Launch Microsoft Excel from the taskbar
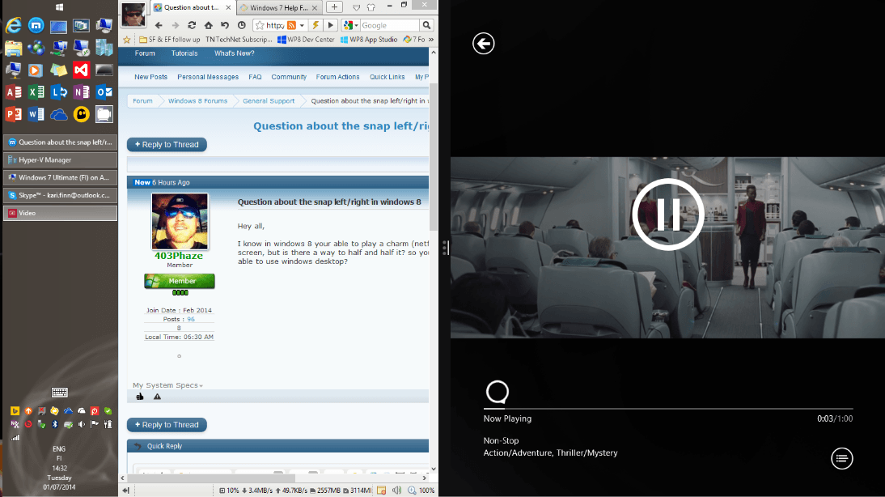The width and height of the screenshot is (885, 497). coord(36,92)
